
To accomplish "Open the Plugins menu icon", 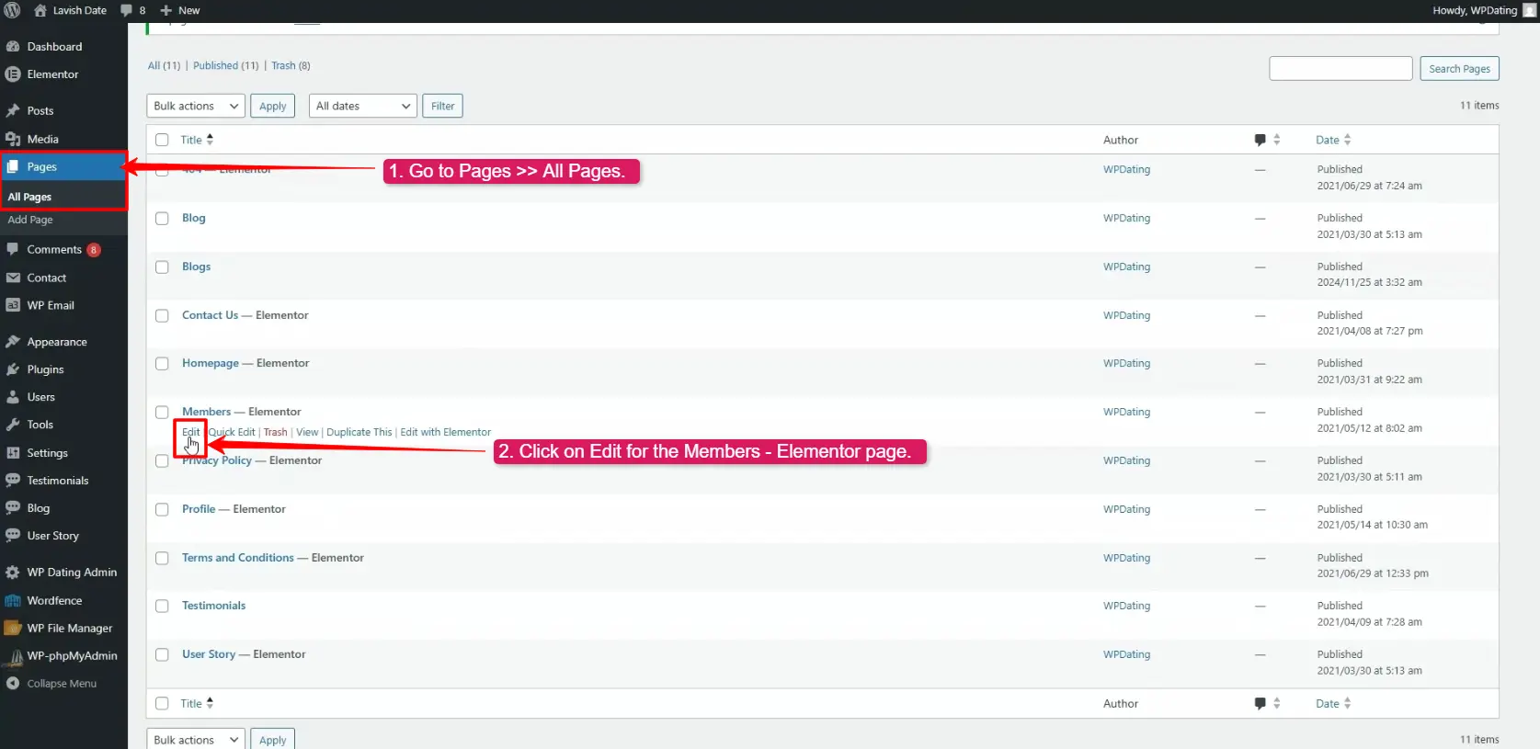I will pos(13,369).
